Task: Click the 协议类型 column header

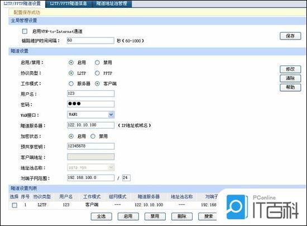Action: pos(42,196)
